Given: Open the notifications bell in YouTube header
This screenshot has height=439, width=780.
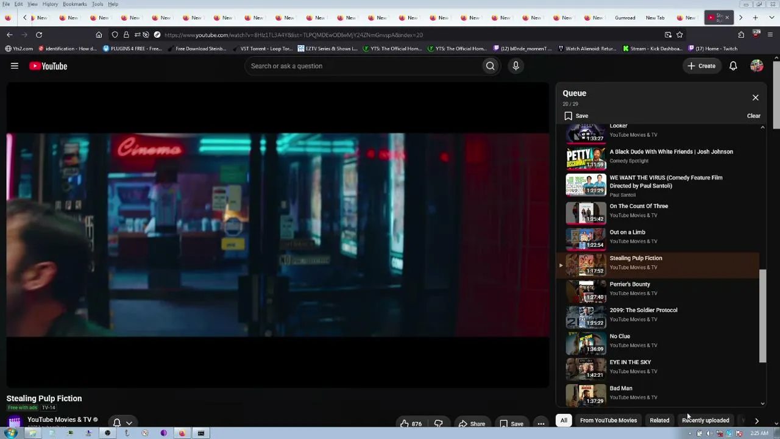Looking at the screenshot, I should pyautogui.click(x=733, y=66).
